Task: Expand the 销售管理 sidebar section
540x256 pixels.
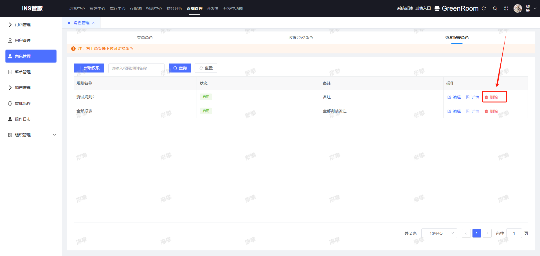Action: pyautogui.click(x=10, y=88)
